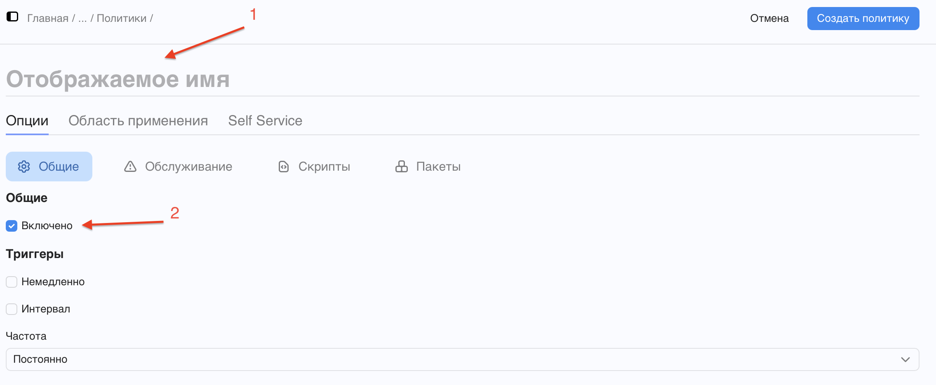Enable the Немедленно trigger checkbox
Viewport: 936px width, 385px height.
click(x=12, y=282)
